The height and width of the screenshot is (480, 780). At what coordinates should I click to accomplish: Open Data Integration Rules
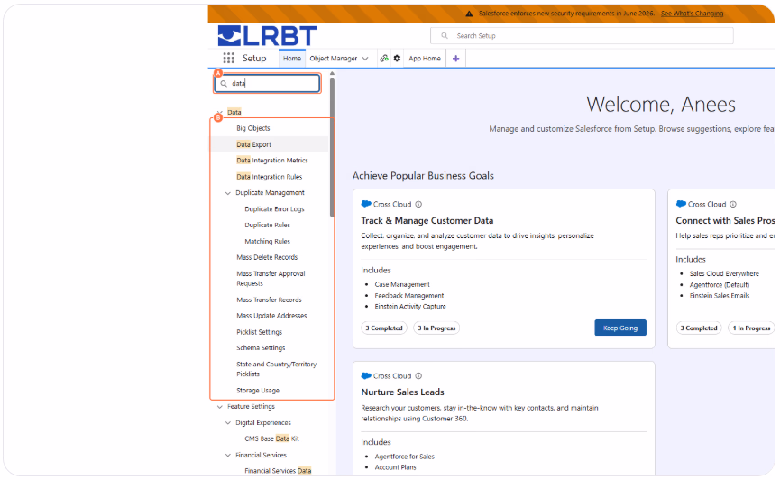269,177
